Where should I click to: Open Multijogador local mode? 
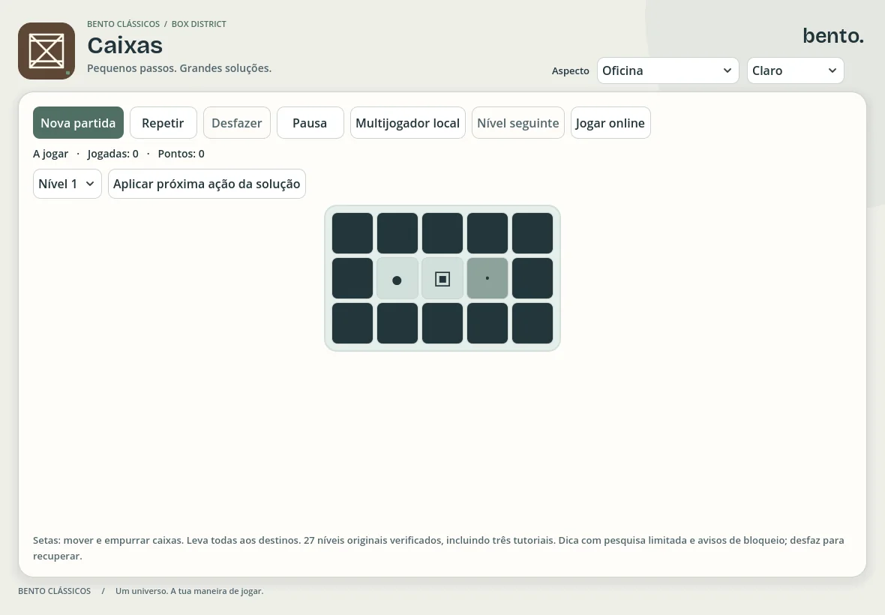[x=407, y=123]
